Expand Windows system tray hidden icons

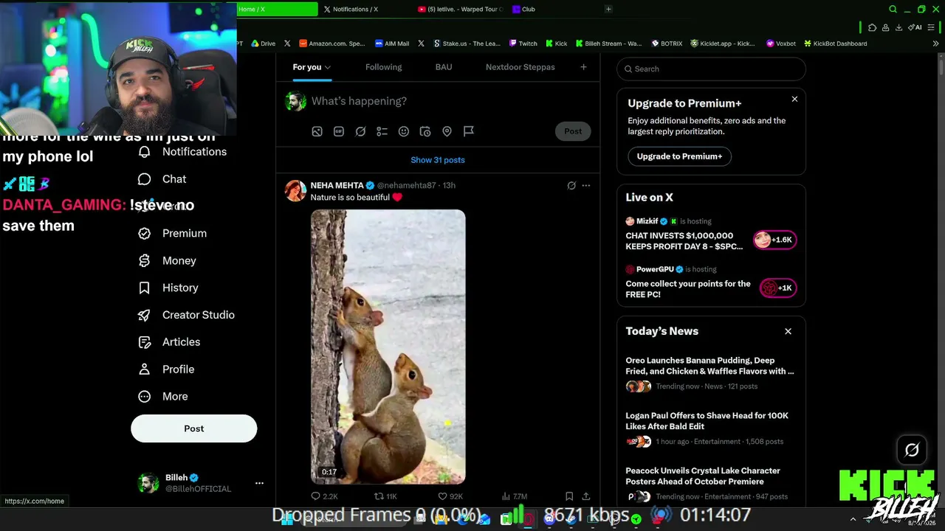(x=853, y=519)
